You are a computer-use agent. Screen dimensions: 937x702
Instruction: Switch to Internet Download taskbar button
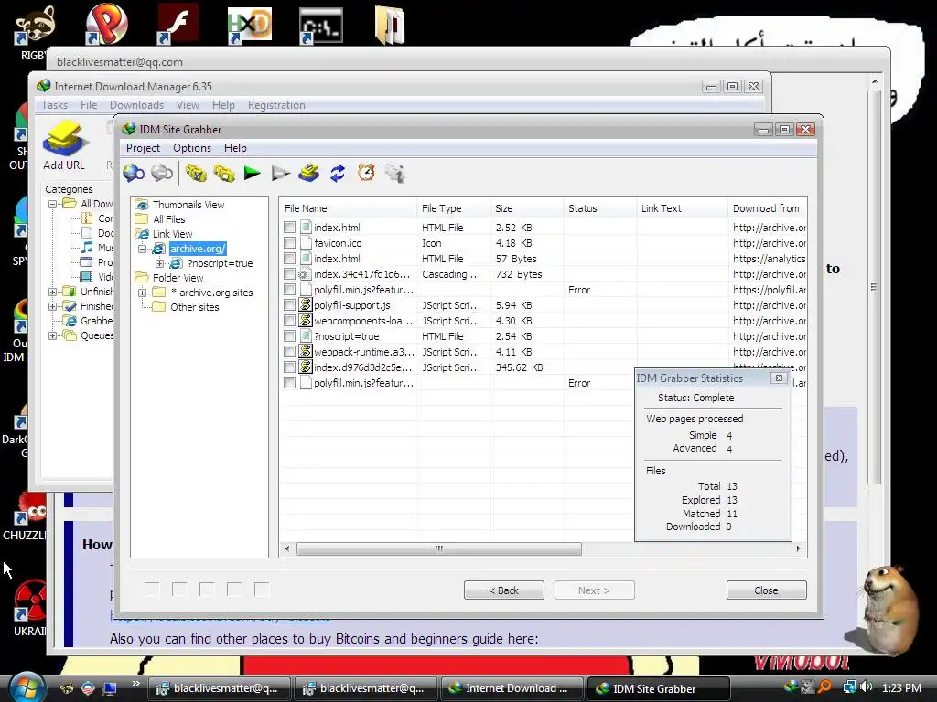click(512, 689)
